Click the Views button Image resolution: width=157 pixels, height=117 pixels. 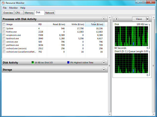point(139,19)
